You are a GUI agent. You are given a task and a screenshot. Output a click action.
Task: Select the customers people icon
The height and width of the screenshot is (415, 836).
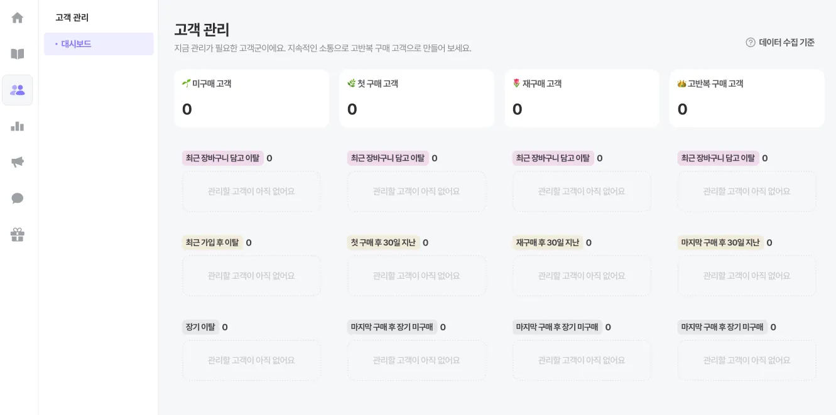18,90
